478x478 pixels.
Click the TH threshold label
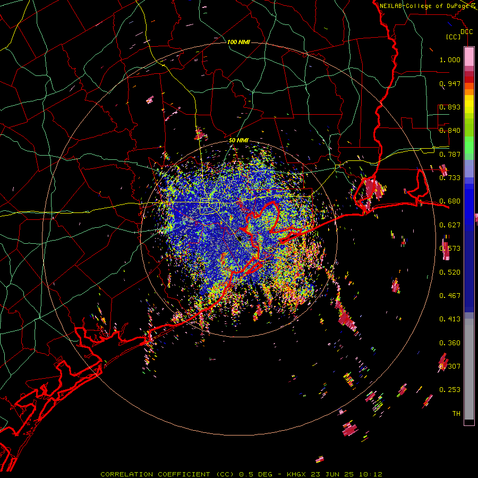pos(456,414)
